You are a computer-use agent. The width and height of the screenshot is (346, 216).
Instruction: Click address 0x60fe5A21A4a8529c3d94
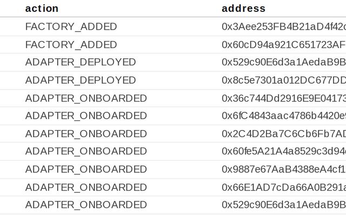284,151
